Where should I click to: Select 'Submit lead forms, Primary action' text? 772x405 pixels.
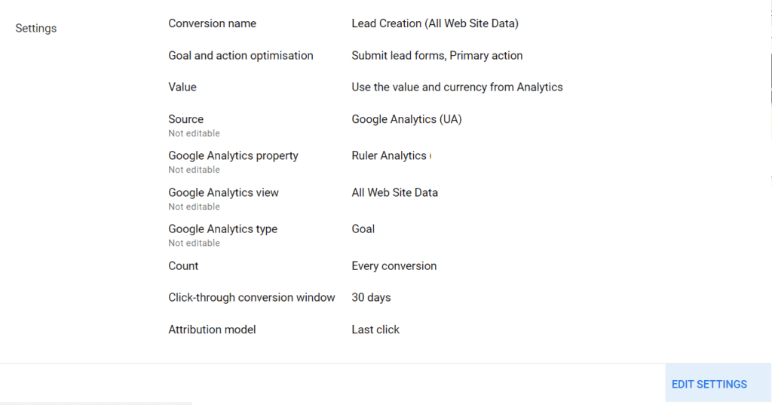437,55
